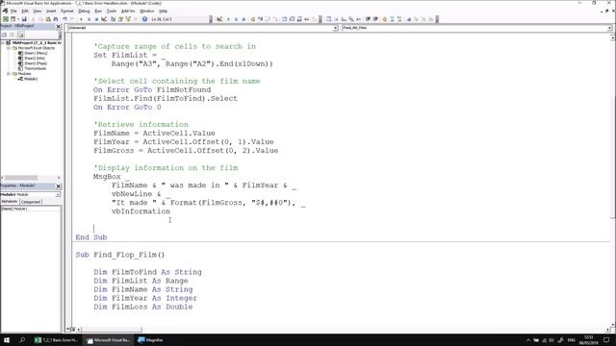Collapse the VBAProject tree node
This screenshot has height=346, width=616.
pos(3,42)
